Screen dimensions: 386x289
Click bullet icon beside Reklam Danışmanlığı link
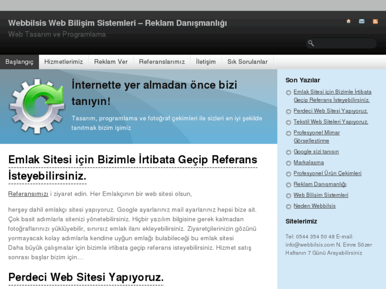pyautogui.click(x=288, y=185)
